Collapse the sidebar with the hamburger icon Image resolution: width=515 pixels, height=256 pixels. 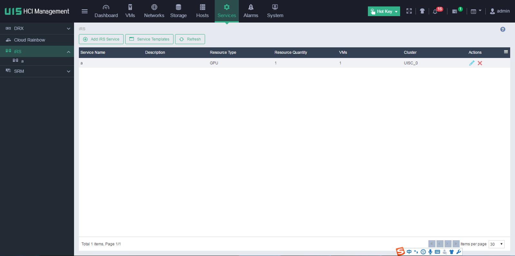point(85,11)
